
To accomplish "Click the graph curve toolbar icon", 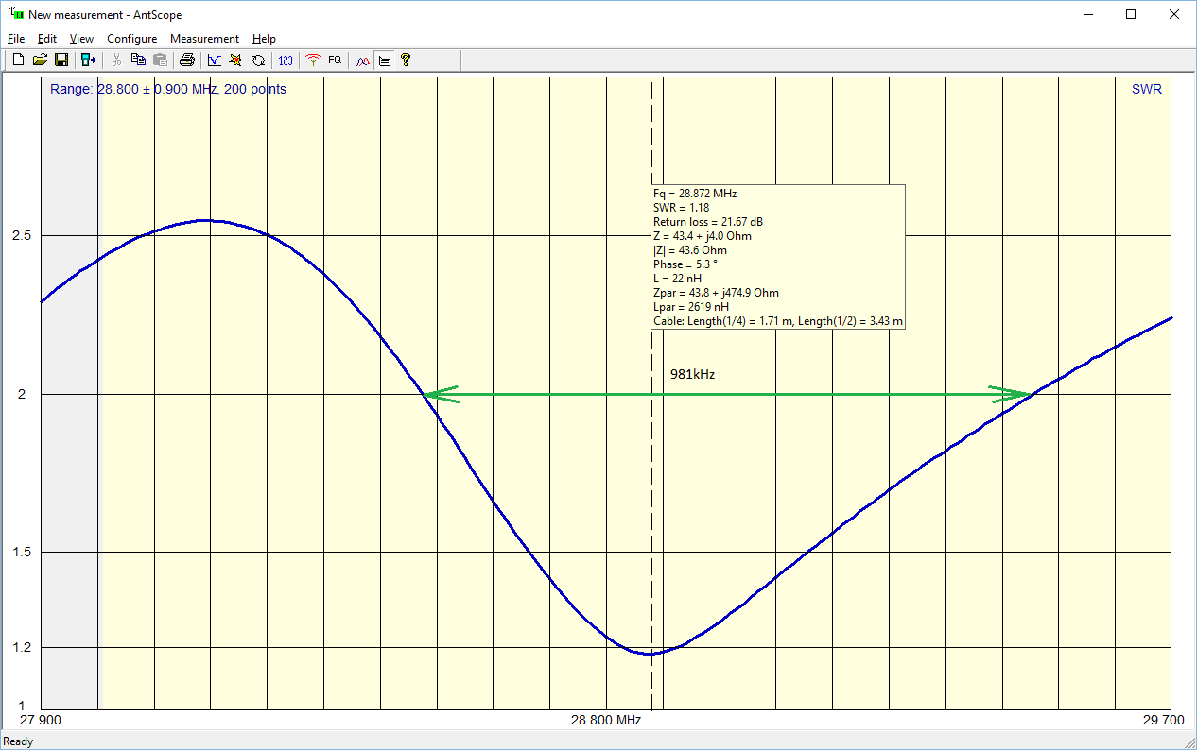I will [215, 60].
